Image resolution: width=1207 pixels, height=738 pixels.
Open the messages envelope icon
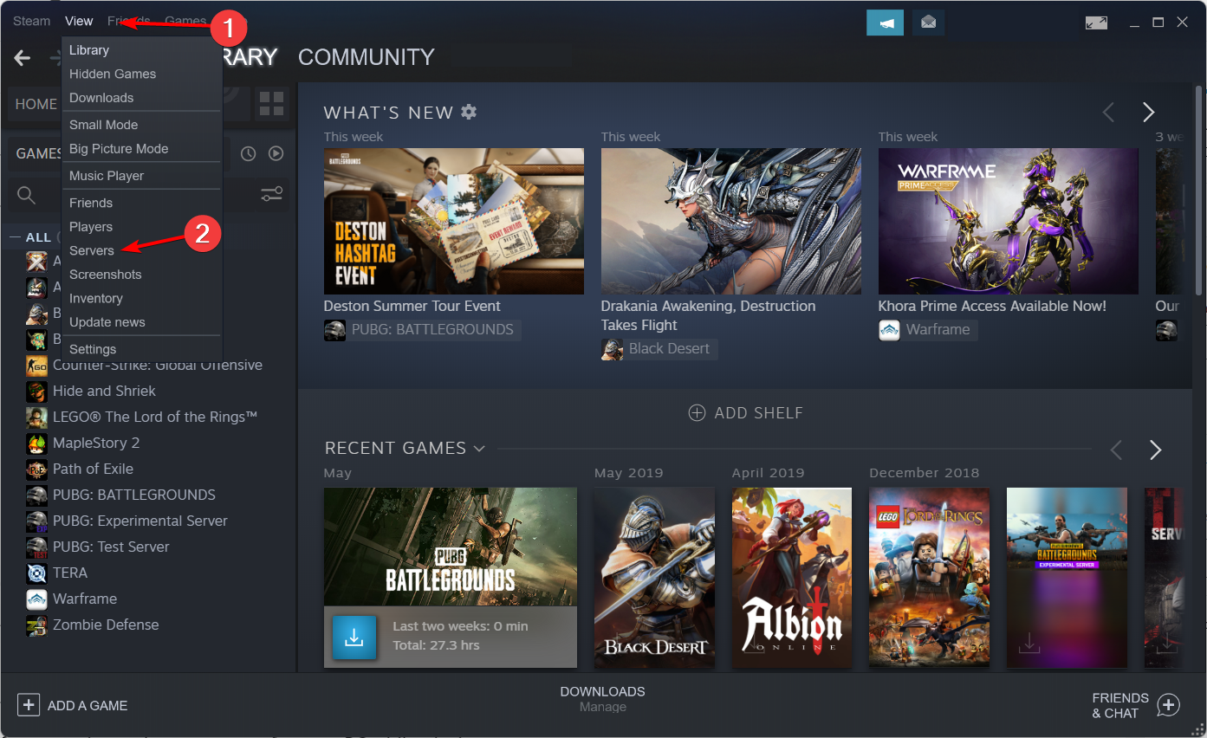pos(928,22)
